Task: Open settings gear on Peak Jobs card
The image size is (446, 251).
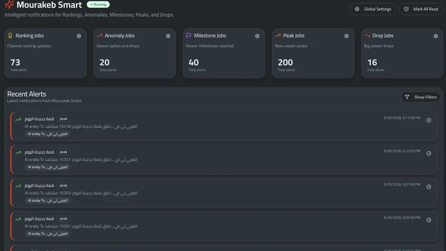Action: pos(346,36)
